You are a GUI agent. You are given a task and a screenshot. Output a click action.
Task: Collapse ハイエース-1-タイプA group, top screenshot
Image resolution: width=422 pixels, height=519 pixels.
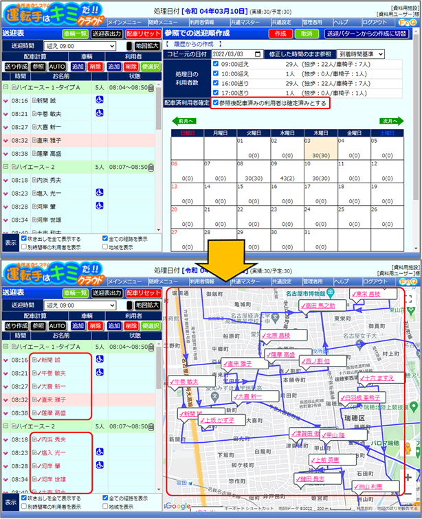(x=5, y=87)
